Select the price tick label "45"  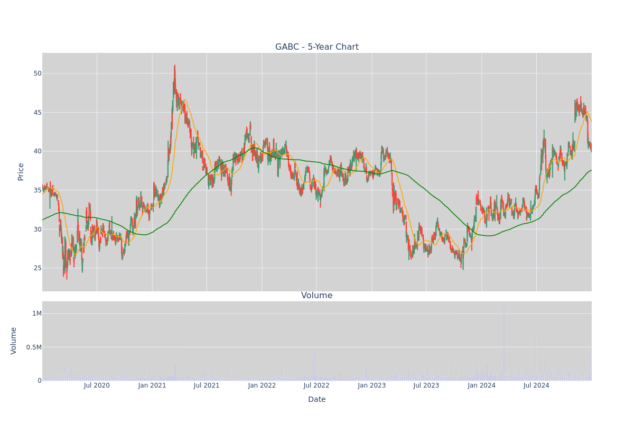pyautogui.click(x=38, y=113)
